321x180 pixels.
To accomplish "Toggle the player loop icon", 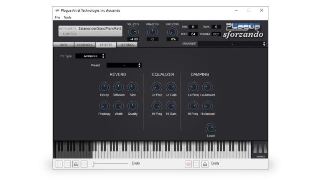I will tap(84, 164).
